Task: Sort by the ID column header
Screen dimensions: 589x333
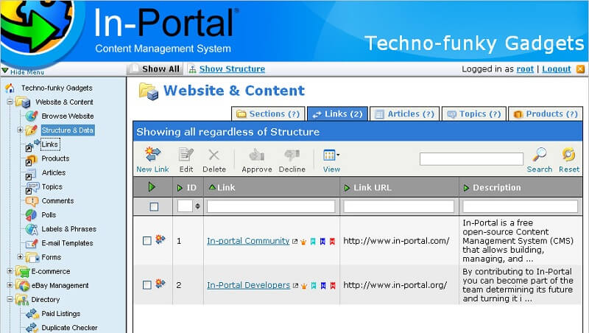Action: (187, 188)
